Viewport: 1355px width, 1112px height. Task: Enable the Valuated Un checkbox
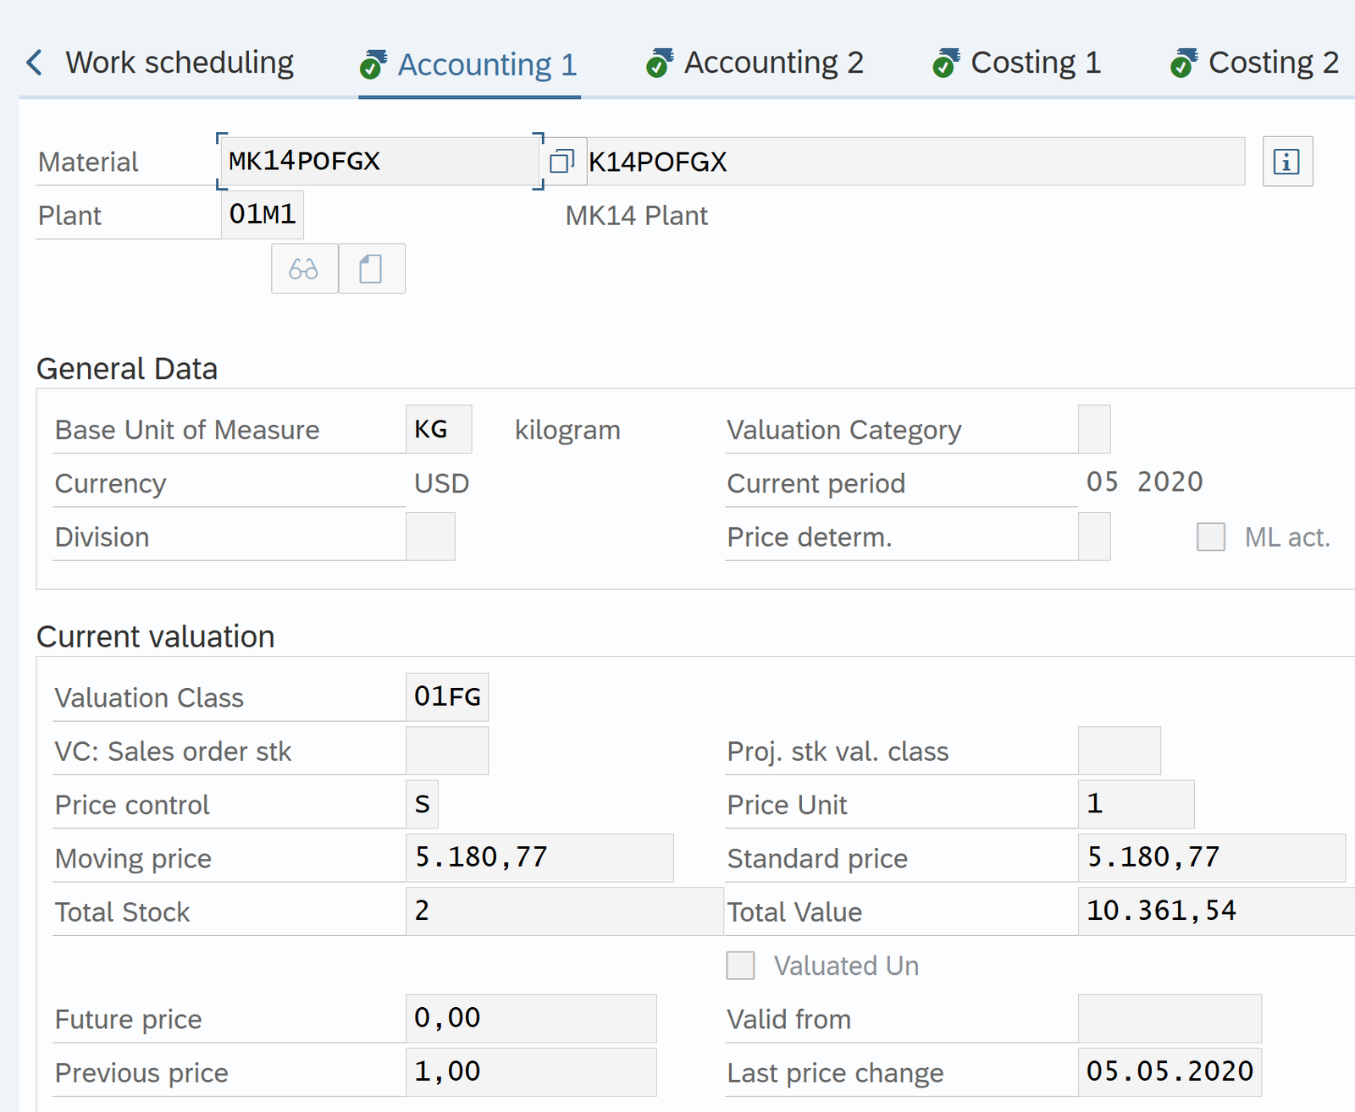[x=740, y=966]
